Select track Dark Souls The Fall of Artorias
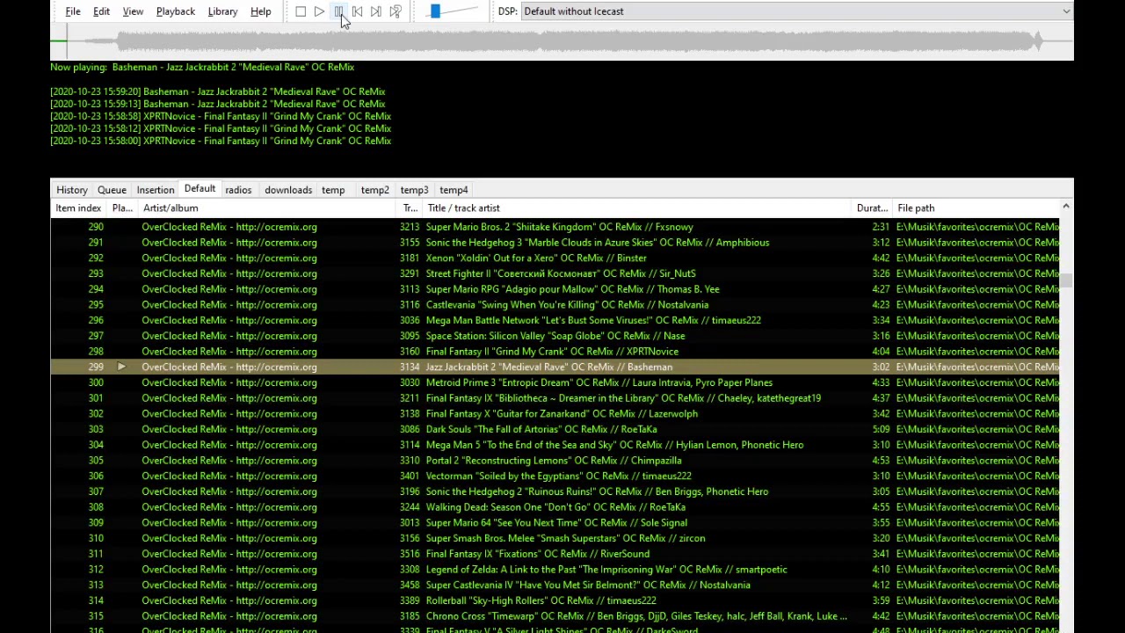1125x633 pixels. point(555,429)
